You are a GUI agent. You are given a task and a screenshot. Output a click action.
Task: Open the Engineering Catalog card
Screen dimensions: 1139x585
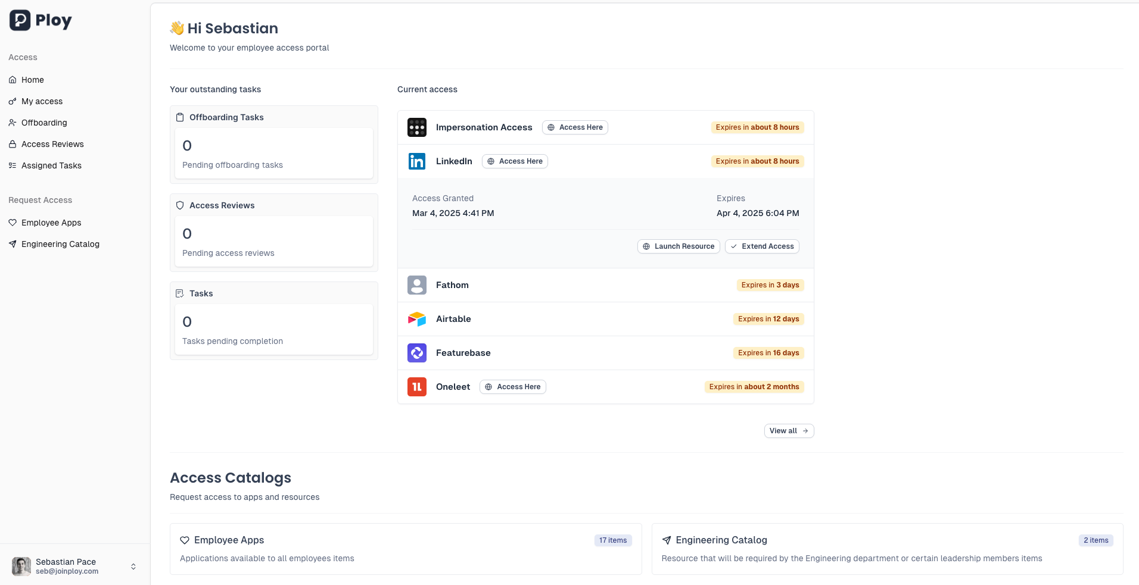[x=887, y=549]
